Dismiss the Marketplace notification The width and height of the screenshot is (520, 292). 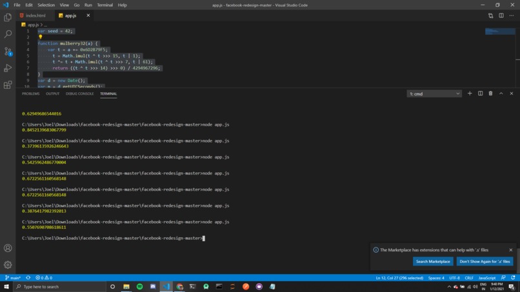pos(511,250)
